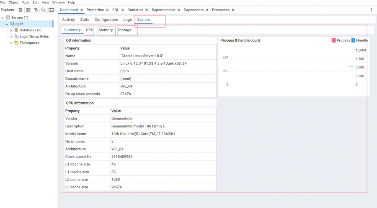Toggle the Handle legend blue swatch
377x208 pixels.
click(353, 40)
